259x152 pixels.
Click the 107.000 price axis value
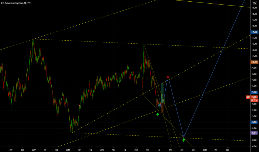click(x=254, y=20)
